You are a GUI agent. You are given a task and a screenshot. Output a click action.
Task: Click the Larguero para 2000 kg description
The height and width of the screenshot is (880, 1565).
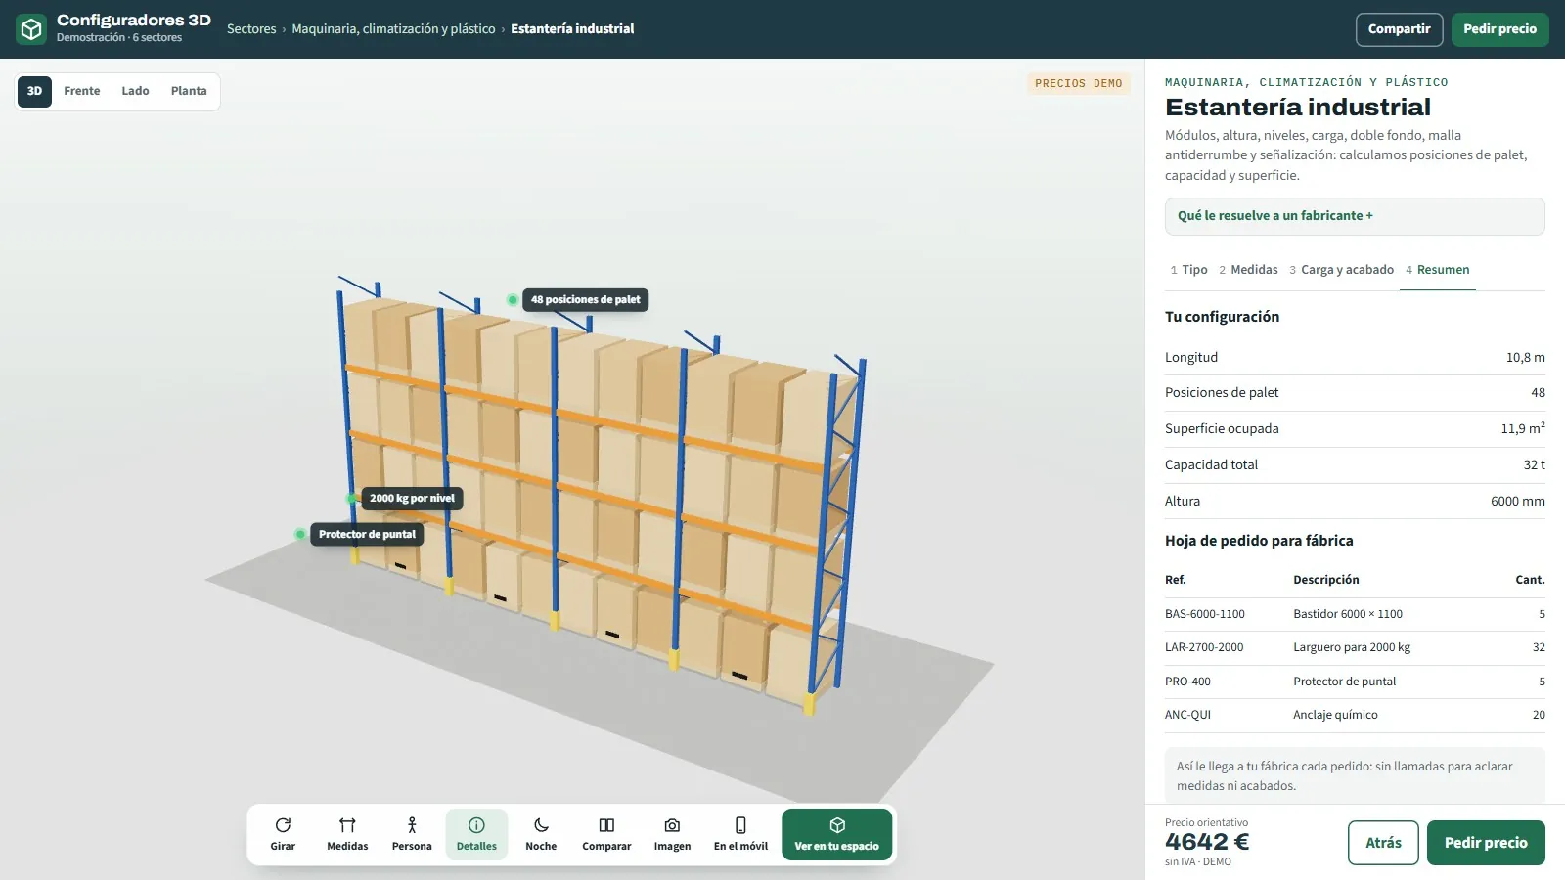(x=1352, y=647)
